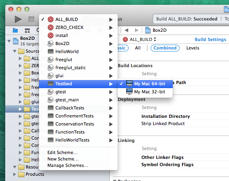229x181 pixels.
Task: Run the scheme with the Play button
Action: point(18,19)
